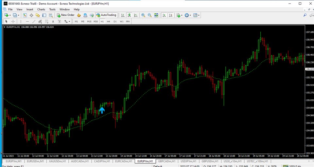The height and width of the screenshot is (167, 314).
Task: Expand the new chart dropdown arrow
Action: (x=10, y=15)
